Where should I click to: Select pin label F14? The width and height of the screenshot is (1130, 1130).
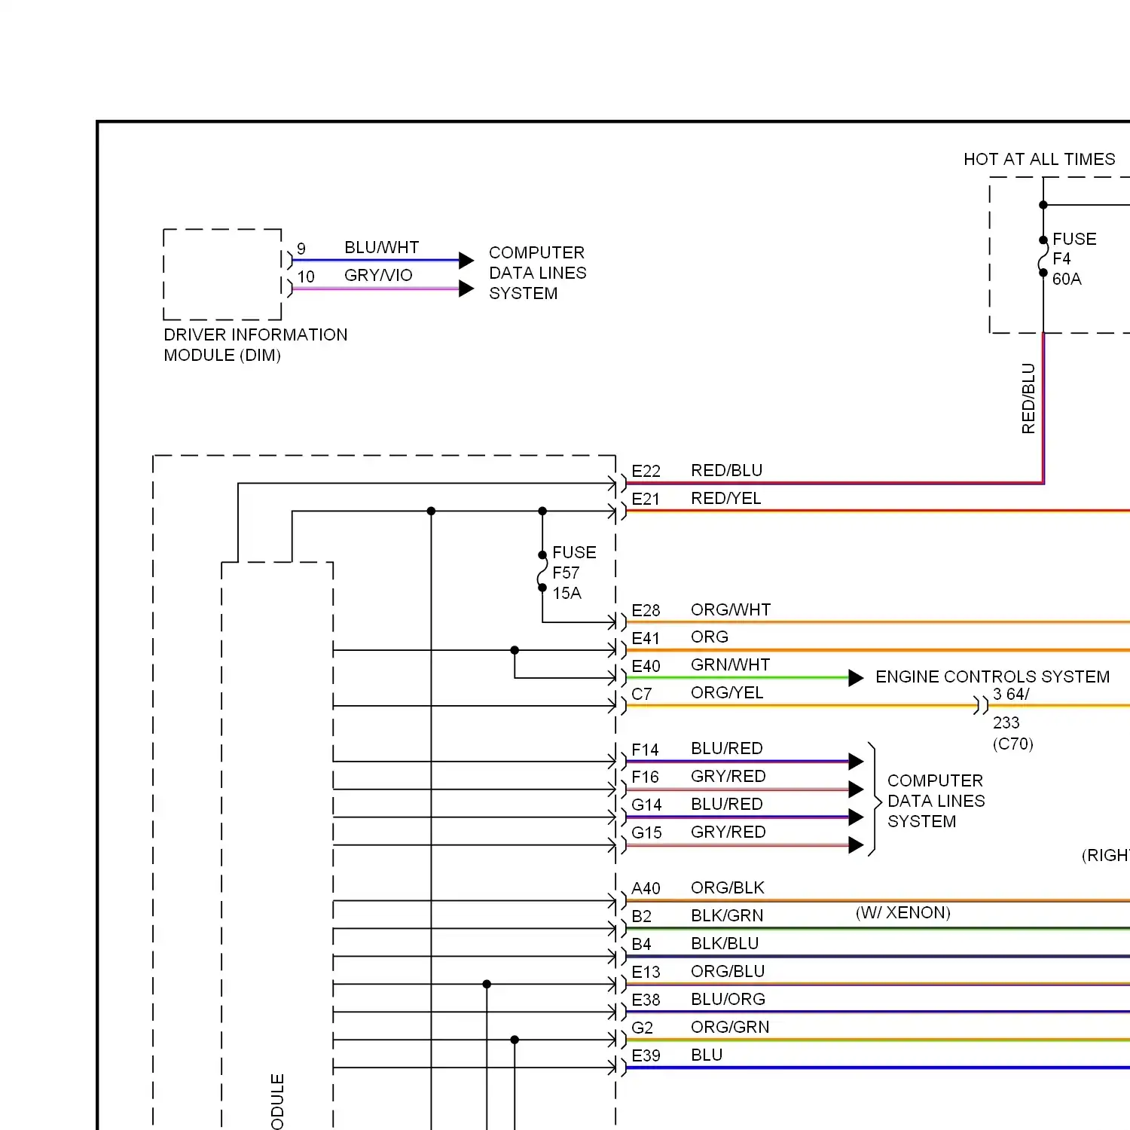click(645, 750)
